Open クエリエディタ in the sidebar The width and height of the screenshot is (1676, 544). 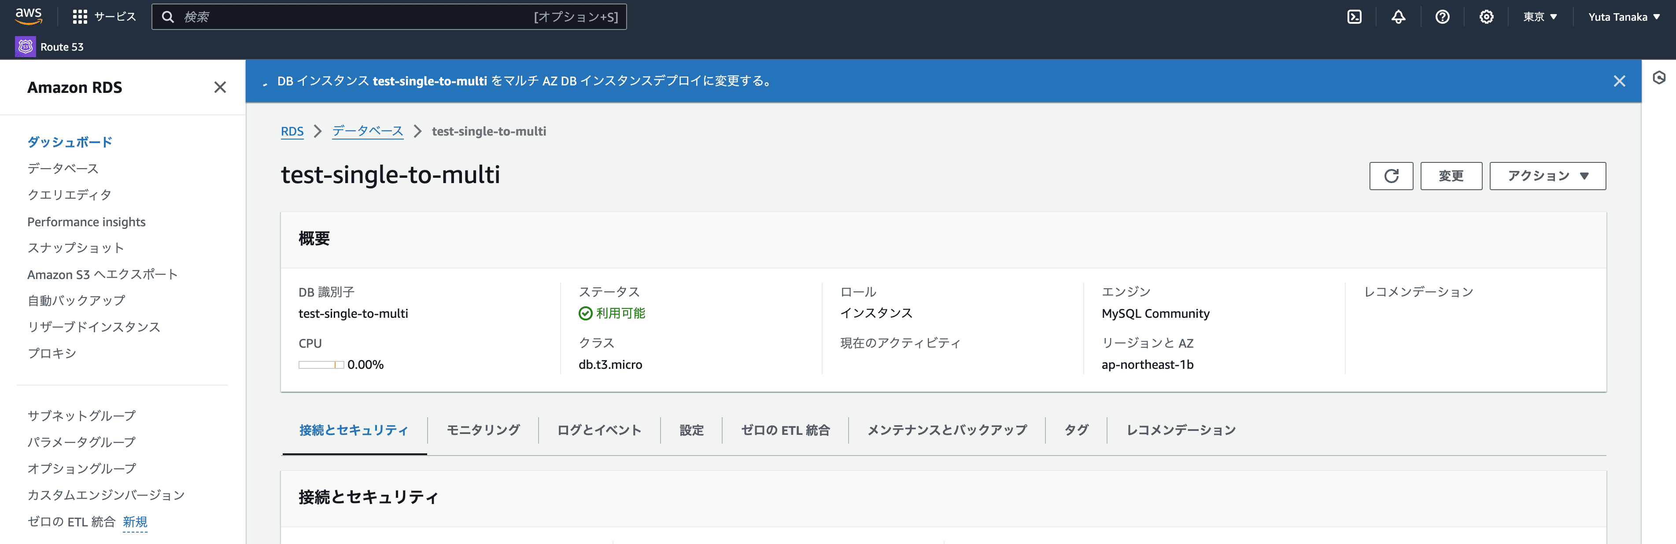pos(69,195)
